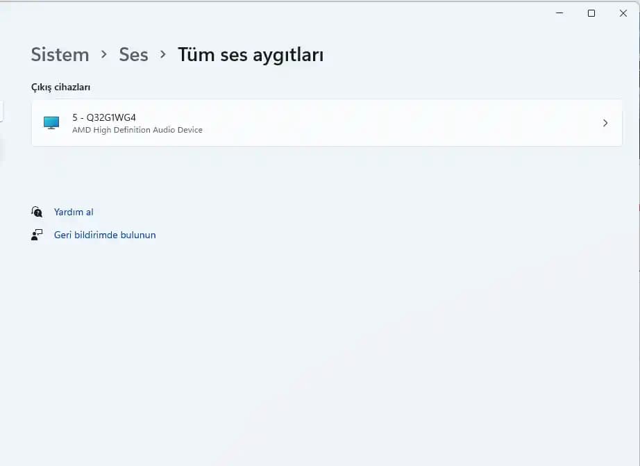640x466 pixels.
Task: Click chevron separator after Ses
Action: (163, 54)
